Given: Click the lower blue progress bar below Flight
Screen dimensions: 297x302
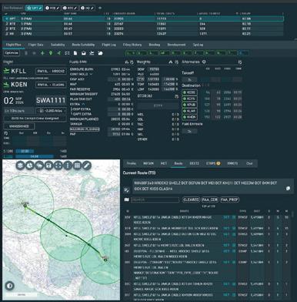Looking at the screenshot, I should point(35,156).
